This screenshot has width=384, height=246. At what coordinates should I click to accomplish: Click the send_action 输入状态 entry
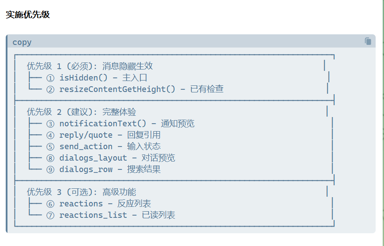[x=103, y=146]
